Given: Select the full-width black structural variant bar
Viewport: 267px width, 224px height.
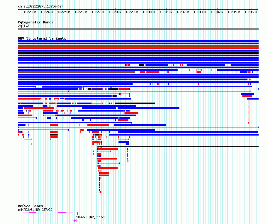Looking at the screenshot, I should pos(138,53).
